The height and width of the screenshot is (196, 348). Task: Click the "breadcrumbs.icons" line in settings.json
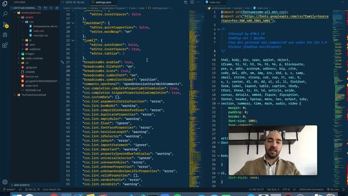point(107,71)
